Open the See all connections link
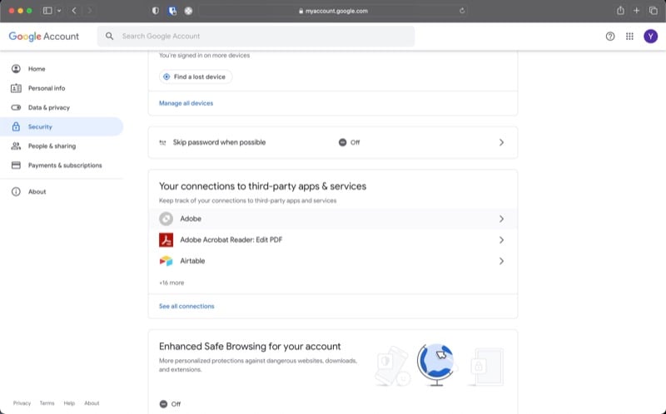This screenshot has height=414, width=666. tap(186, 306)
